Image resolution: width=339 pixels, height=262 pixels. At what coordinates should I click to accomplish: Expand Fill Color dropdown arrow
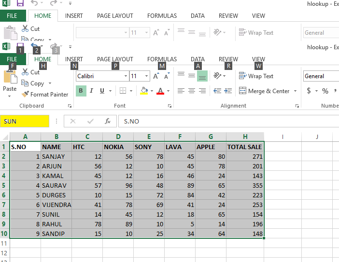tap(152, 91)
